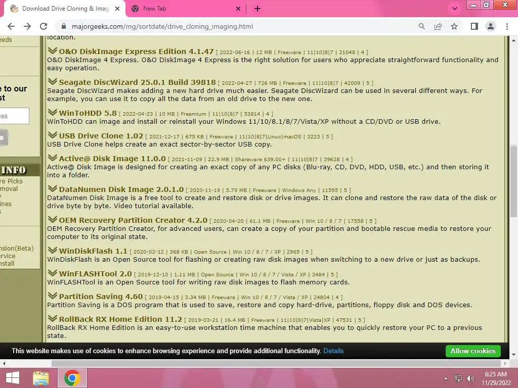This screenshot has height=388, width=518.
Task: Expand the Seagate DiscWizard chevron
Action: pyautogui.click(x=52, y=81)
